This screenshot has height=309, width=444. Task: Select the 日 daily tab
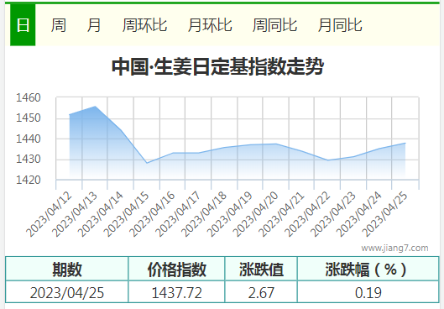pos(23,25)
